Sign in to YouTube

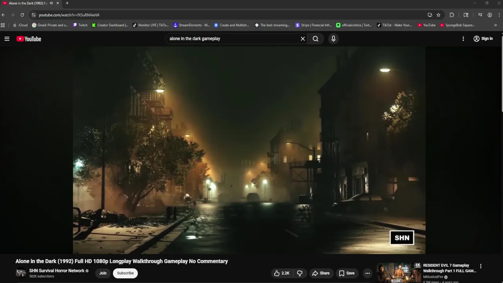coord(483,39)
